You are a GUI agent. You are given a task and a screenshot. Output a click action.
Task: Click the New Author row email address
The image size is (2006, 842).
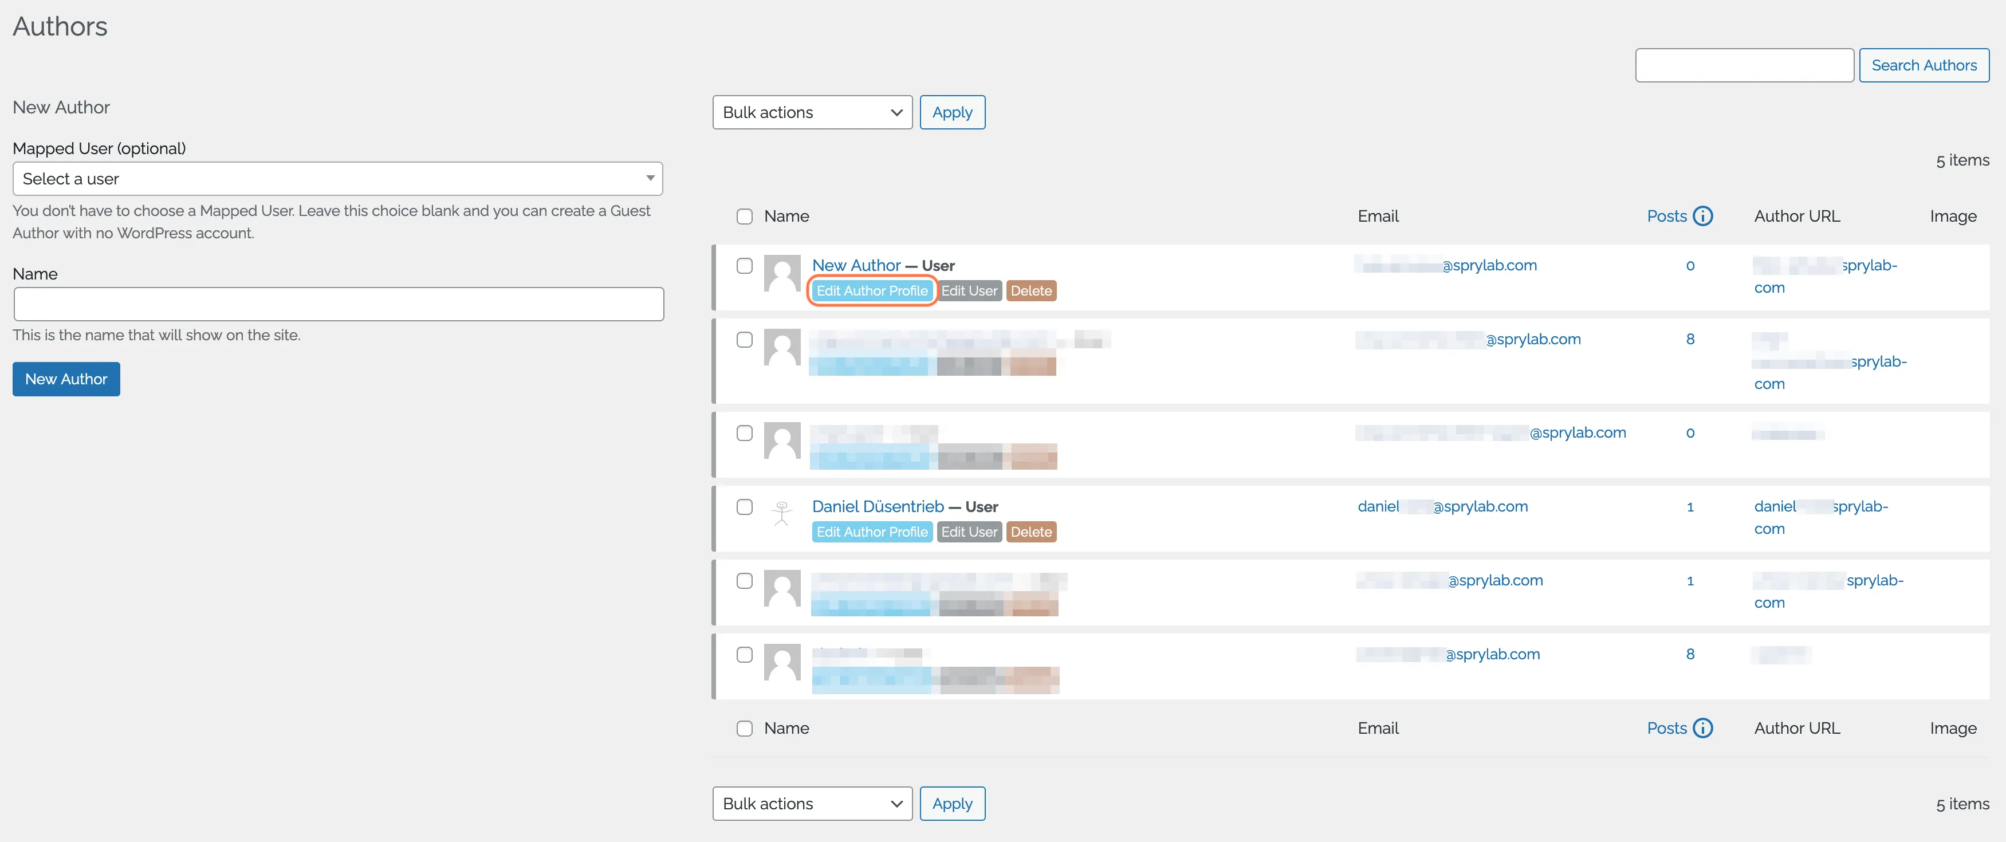[1447, 266]
